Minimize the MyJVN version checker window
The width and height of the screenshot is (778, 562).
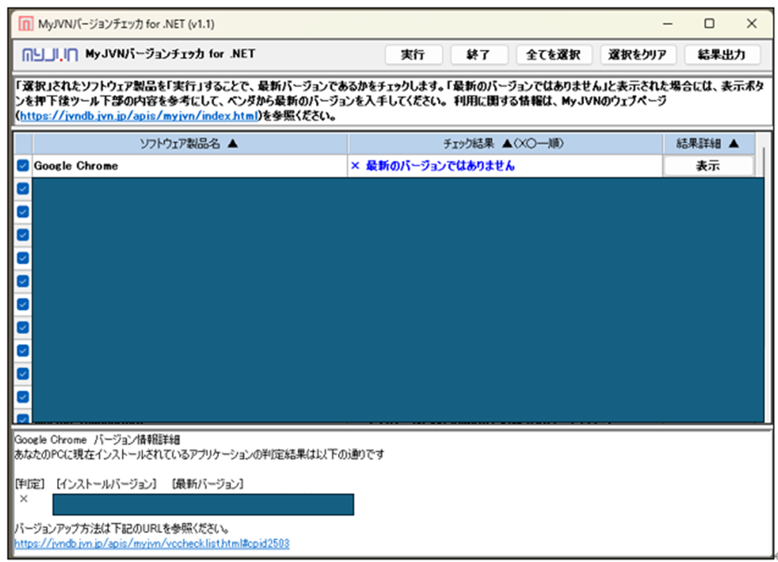pos(668,24)
